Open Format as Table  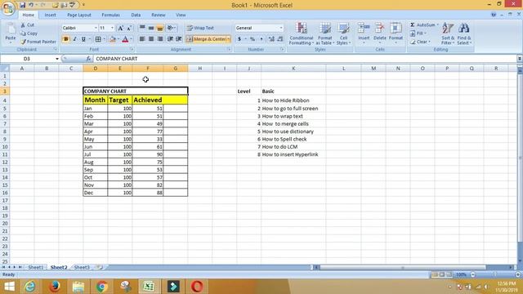(324, 33)
